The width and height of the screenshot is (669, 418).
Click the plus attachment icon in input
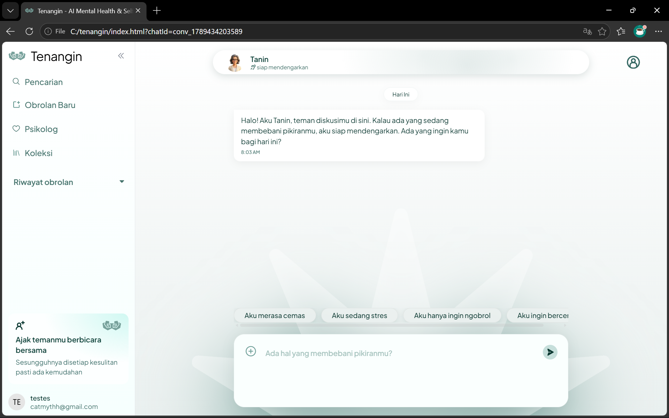tap(251, 351)
